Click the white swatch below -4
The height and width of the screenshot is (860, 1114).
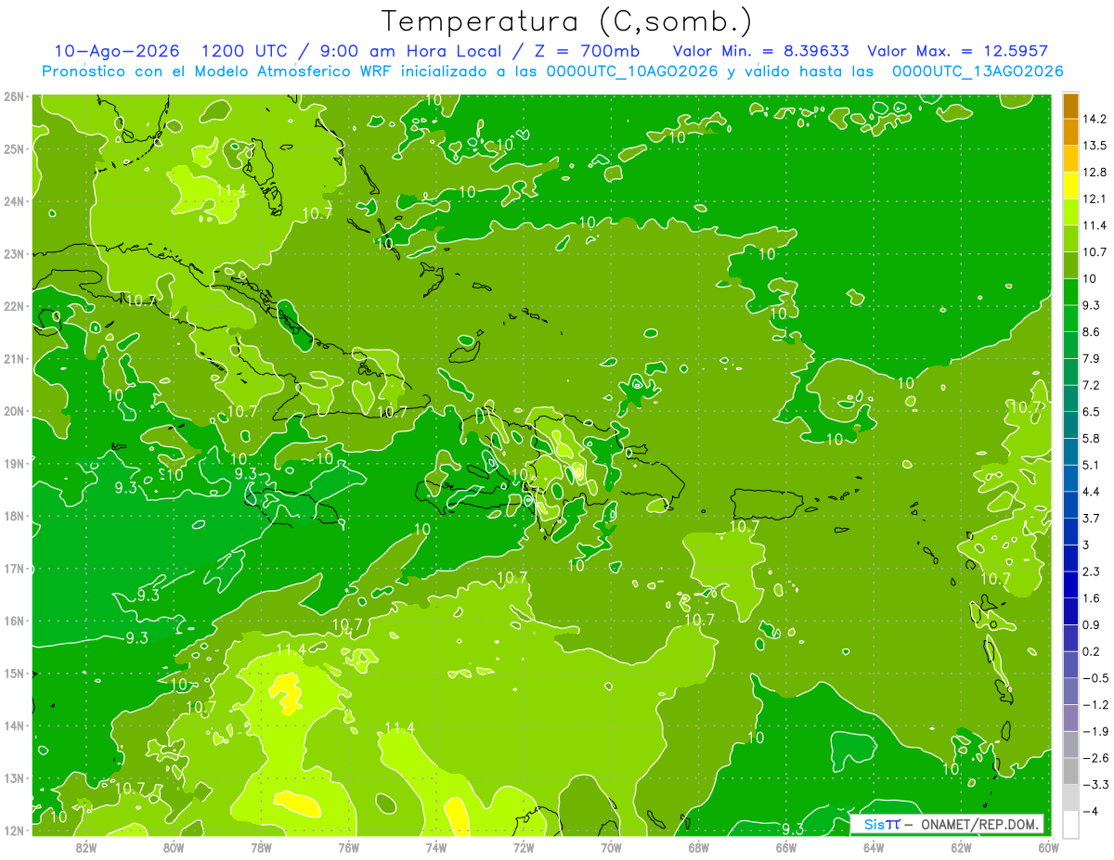click(1070, 824)
